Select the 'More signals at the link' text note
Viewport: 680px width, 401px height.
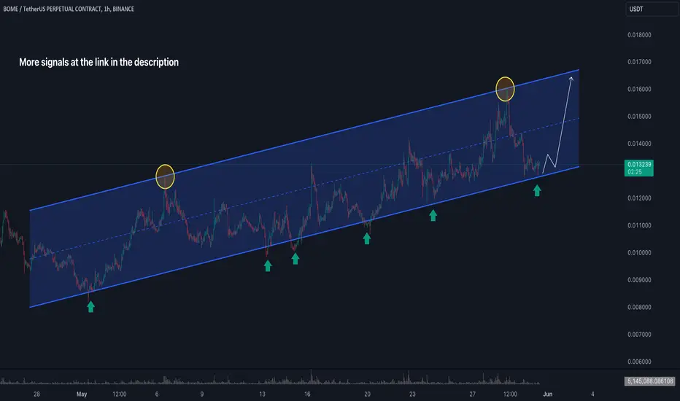point(99,62)
